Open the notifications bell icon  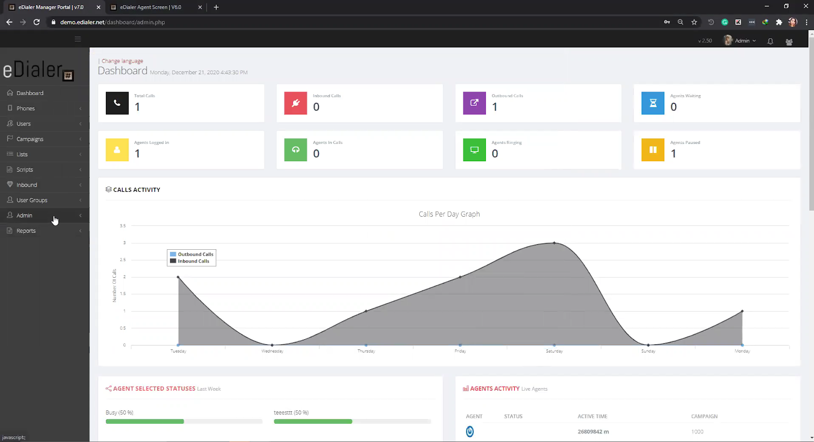[770, 41]
